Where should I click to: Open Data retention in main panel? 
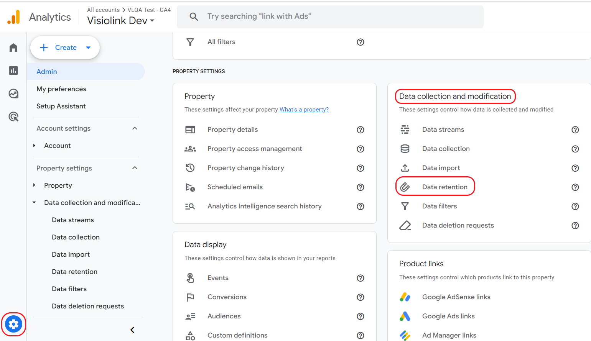point(445,187)
